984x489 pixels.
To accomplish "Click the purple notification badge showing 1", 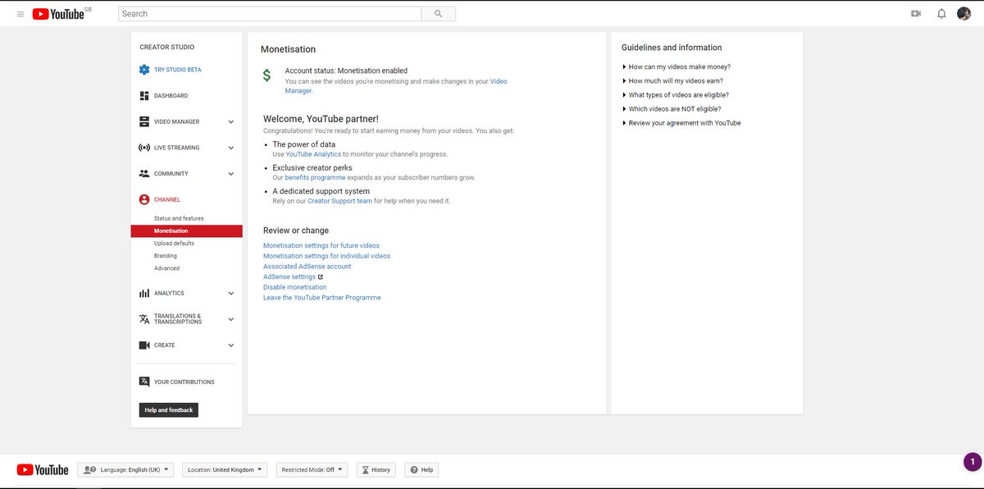I will 973,462.
